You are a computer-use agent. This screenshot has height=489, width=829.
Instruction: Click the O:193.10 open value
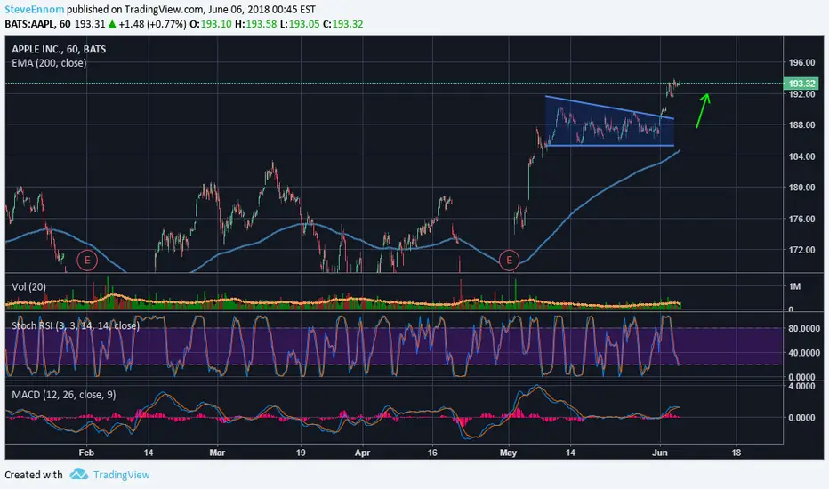[211, 24]
